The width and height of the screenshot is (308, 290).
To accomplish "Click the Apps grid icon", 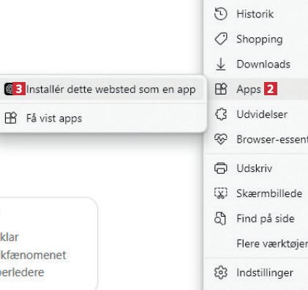I will click(x=221, y=89).
